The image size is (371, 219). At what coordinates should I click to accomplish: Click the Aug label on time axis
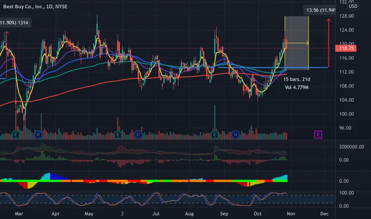pyautogui.click(x=189, y=214)
